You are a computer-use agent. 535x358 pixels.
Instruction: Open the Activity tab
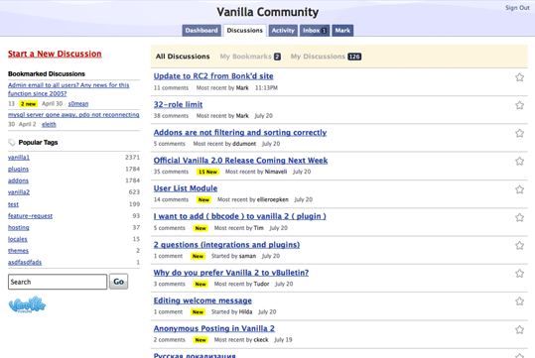(x=283, y=31)
